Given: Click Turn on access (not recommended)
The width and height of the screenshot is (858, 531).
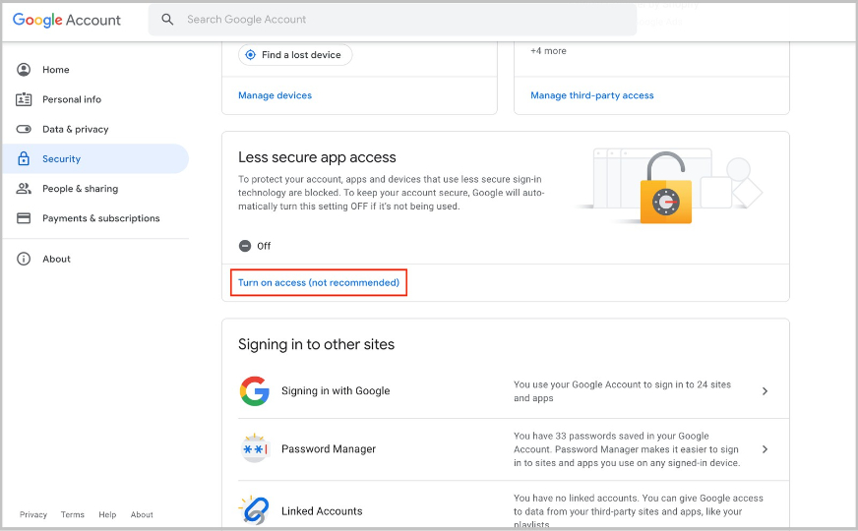Looking at the screenshot, I should click(x=319, y=283).
